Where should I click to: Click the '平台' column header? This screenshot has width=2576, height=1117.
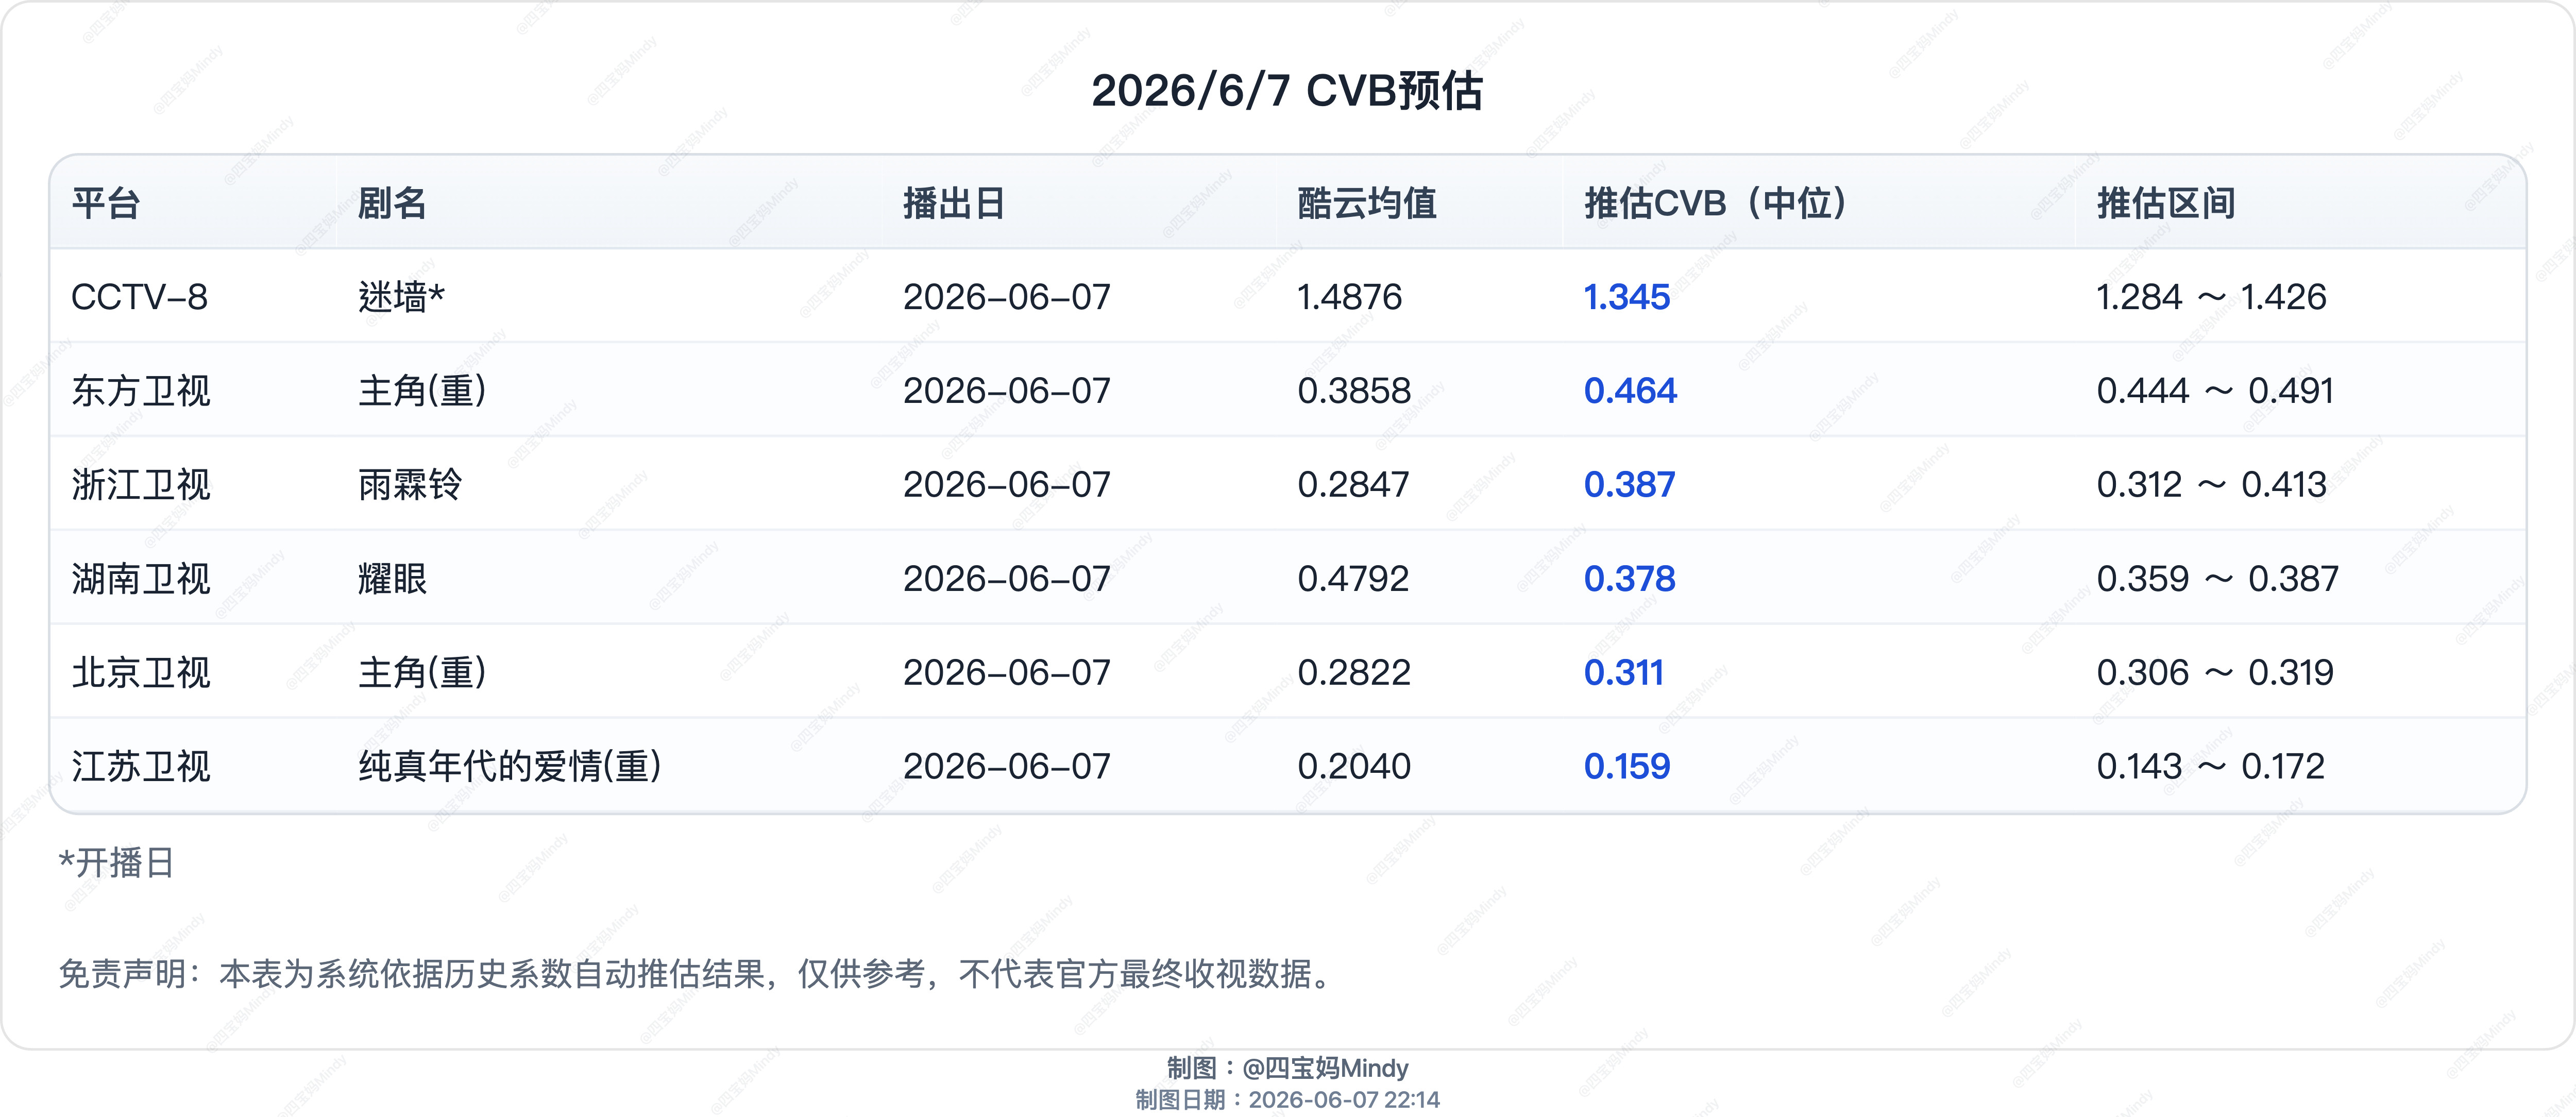tap(106, 203)
